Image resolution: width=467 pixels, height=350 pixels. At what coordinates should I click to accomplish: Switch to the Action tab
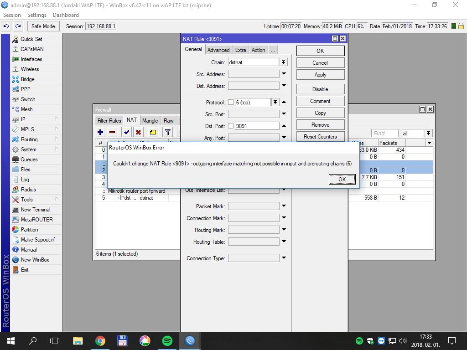coord(258,50)
